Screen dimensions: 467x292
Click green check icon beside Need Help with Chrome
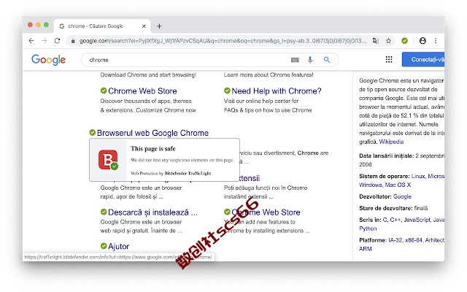tap(227, 91)
